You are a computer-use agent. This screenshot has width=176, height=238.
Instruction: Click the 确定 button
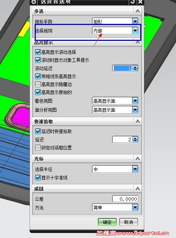pyautogui.click(x=107, y=222)
